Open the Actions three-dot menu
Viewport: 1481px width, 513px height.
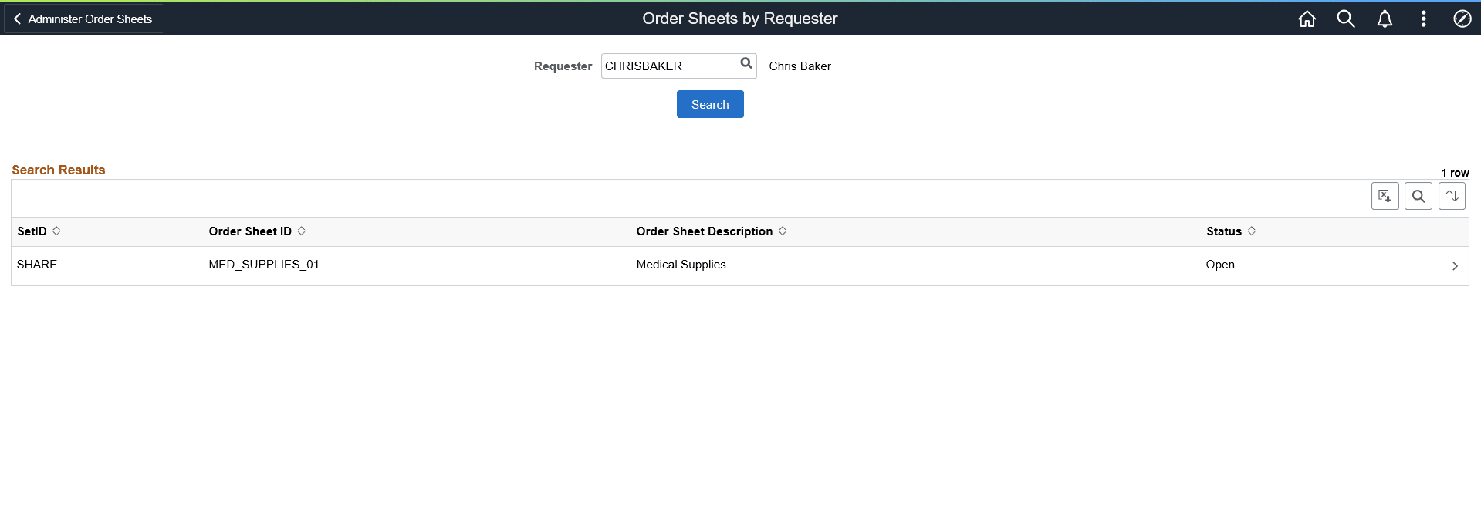[1424, 19]
